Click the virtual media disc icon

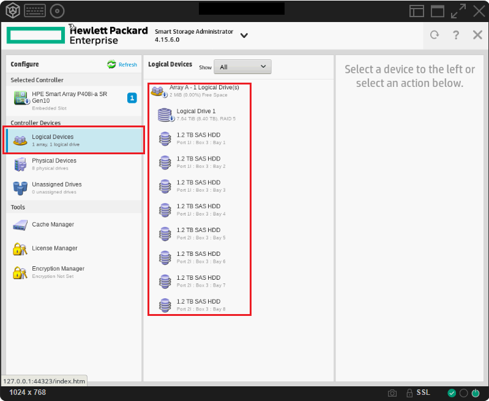57,11
